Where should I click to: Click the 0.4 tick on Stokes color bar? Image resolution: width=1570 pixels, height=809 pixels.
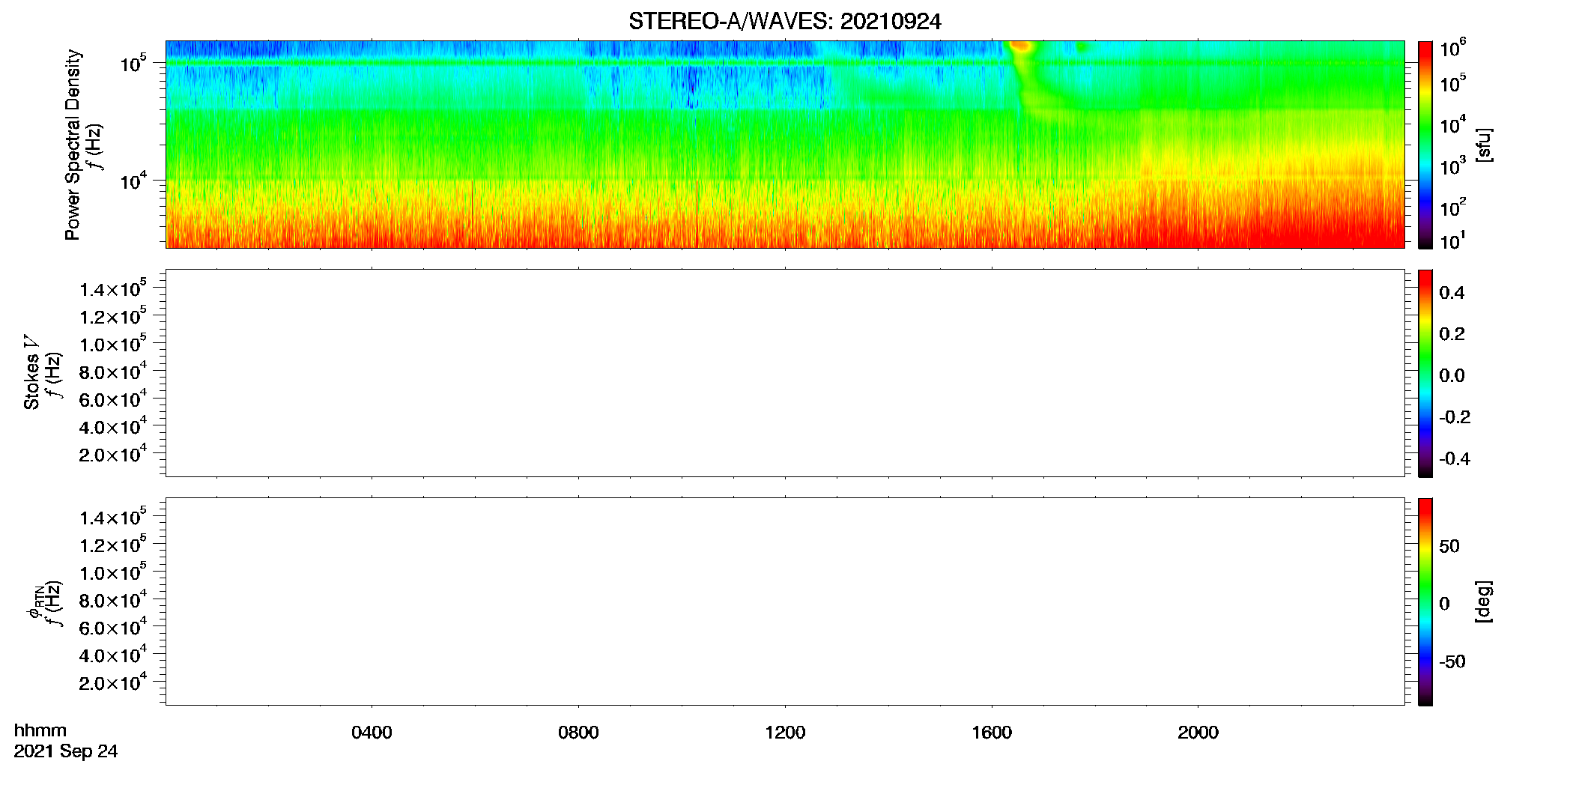click(1452, 293)
